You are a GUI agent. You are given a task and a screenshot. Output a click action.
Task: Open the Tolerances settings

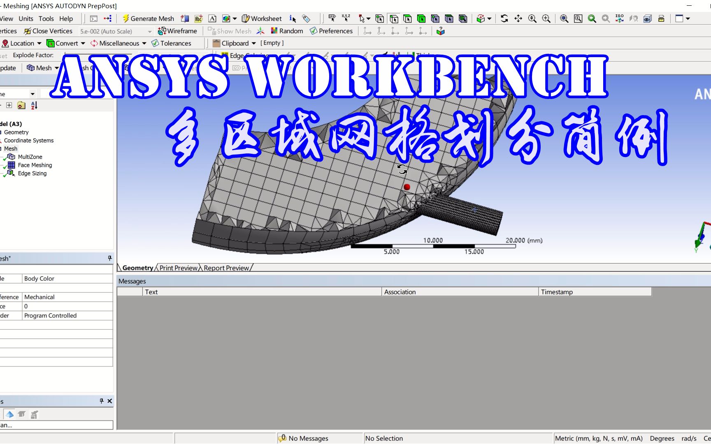tap(171, 43)
